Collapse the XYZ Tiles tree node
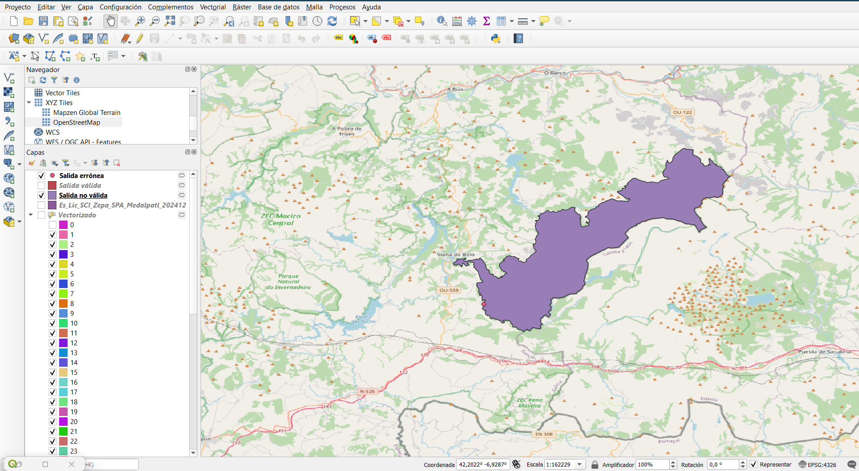 [x=30, y=103]
